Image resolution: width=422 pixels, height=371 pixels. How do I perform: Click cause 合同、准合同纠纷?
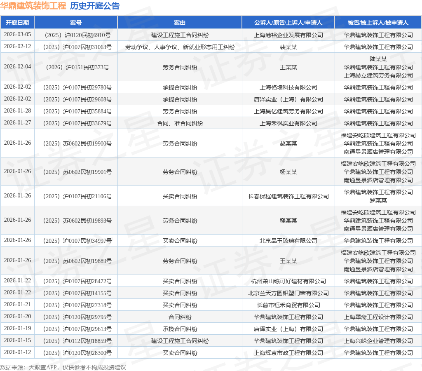pyautogui.click(x=180, y=123)
